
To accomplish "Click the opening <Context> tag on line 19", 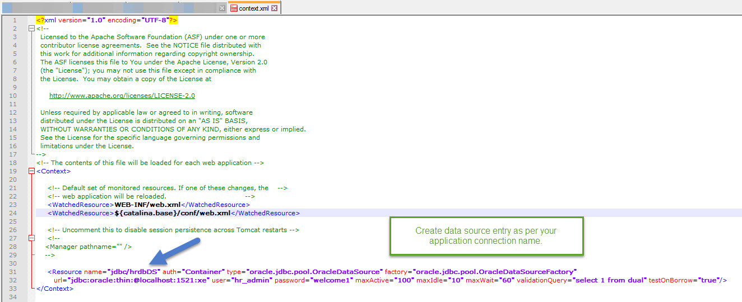I will click(x=54, y=171).
